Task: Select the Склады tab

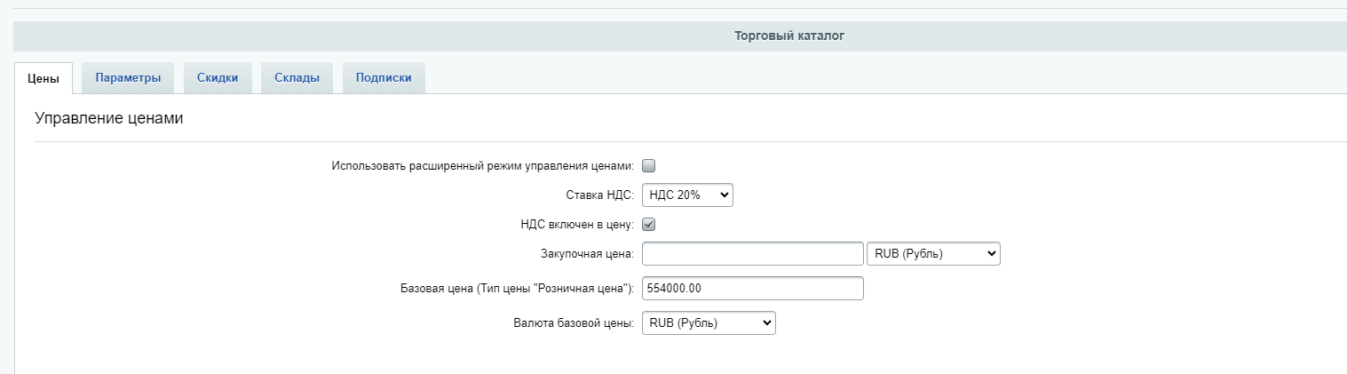Action: coord(297,78)
